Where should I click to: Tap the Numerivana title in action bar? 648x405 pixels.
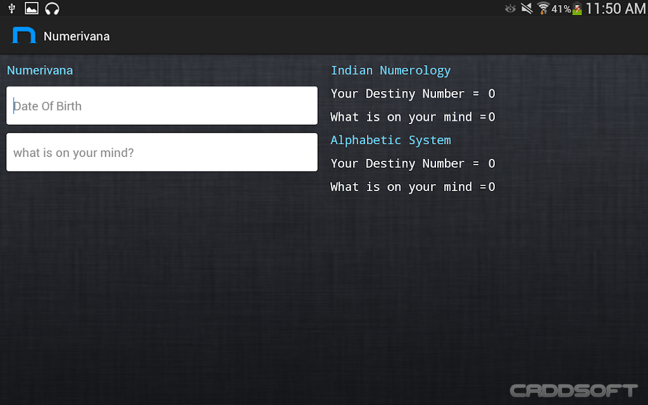click(x=77, y=36)
